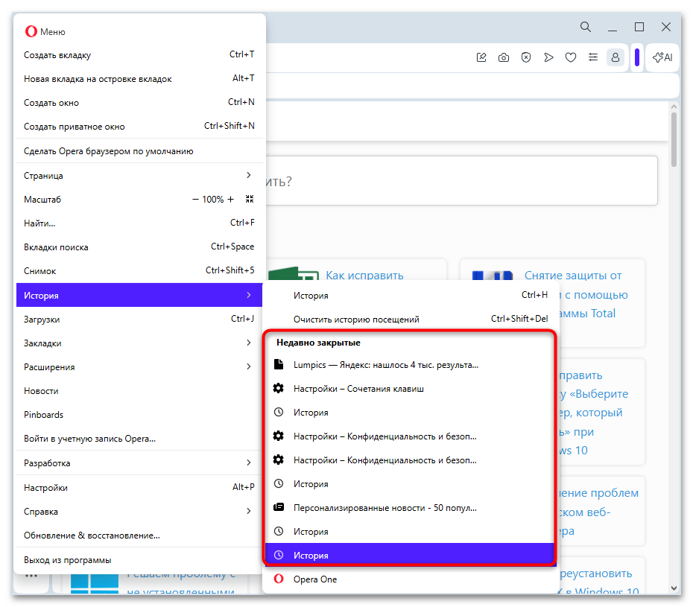The height and width of the screenshot is (607, 693).
Task: Click the page search input box
Action: 461,181
